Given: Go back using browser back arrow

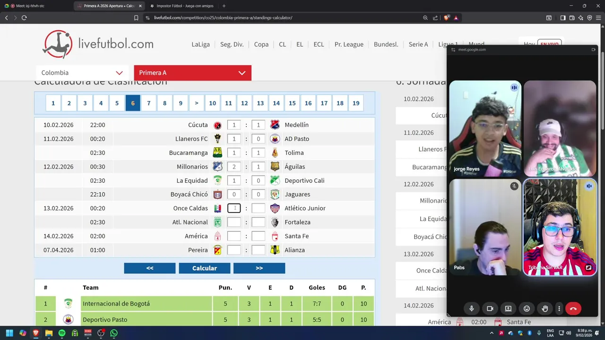Looking at the screenshot, I should pyautogui.click(x=6, y=17).
